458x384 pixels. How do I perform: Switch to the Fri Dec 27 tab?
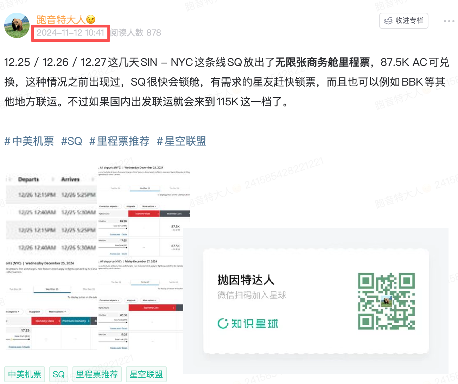click(x=145, y=282)
